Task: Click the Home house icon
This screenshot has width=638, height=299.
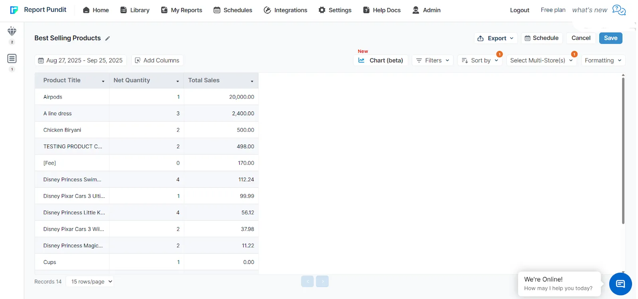Action: (x=86, y=10)
